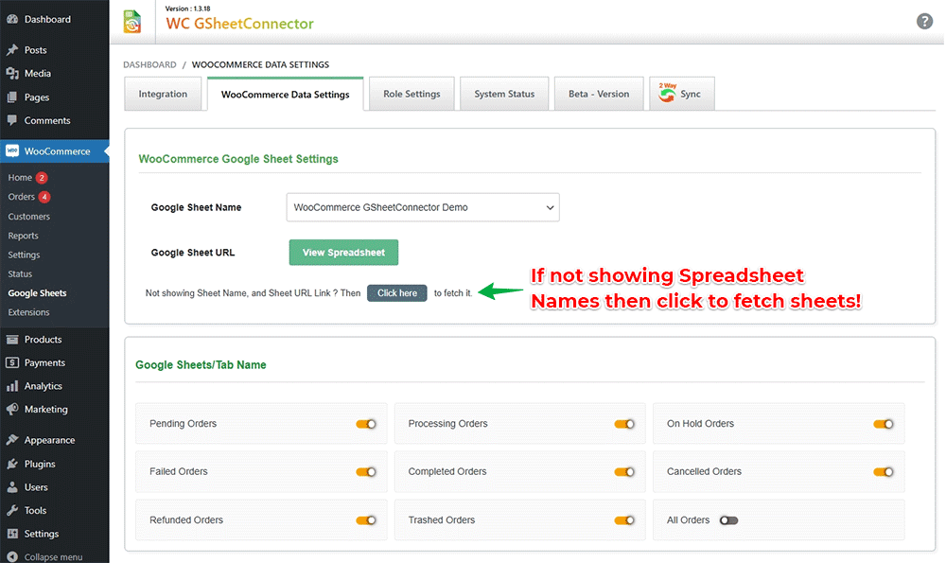Click Google Sheets/Tab Name heading
Viewport: 946px width, 563px height.
pos(201,365)
